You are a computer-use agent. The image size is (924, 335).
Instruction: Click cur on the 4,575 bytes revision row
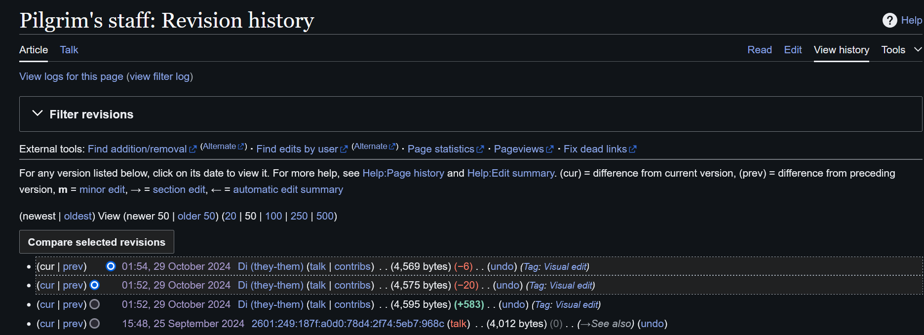pos(47,285)
